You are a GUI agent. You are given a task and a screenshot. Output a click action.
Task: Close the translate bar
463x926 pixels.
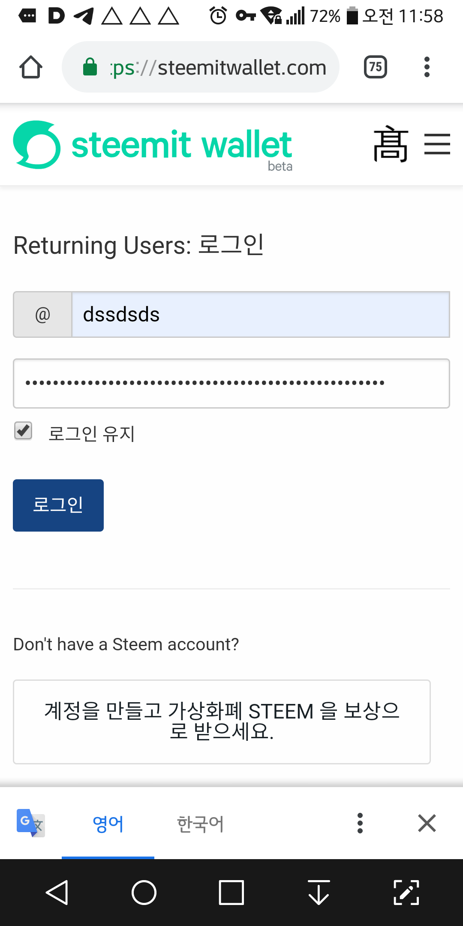tap(427, 823)
